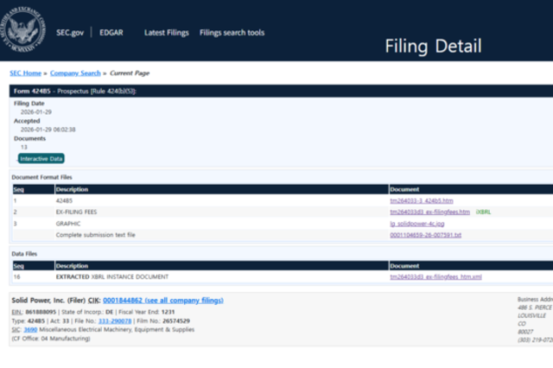
Task: Click the Interactive Data button
Action: (x=41, y=158)
